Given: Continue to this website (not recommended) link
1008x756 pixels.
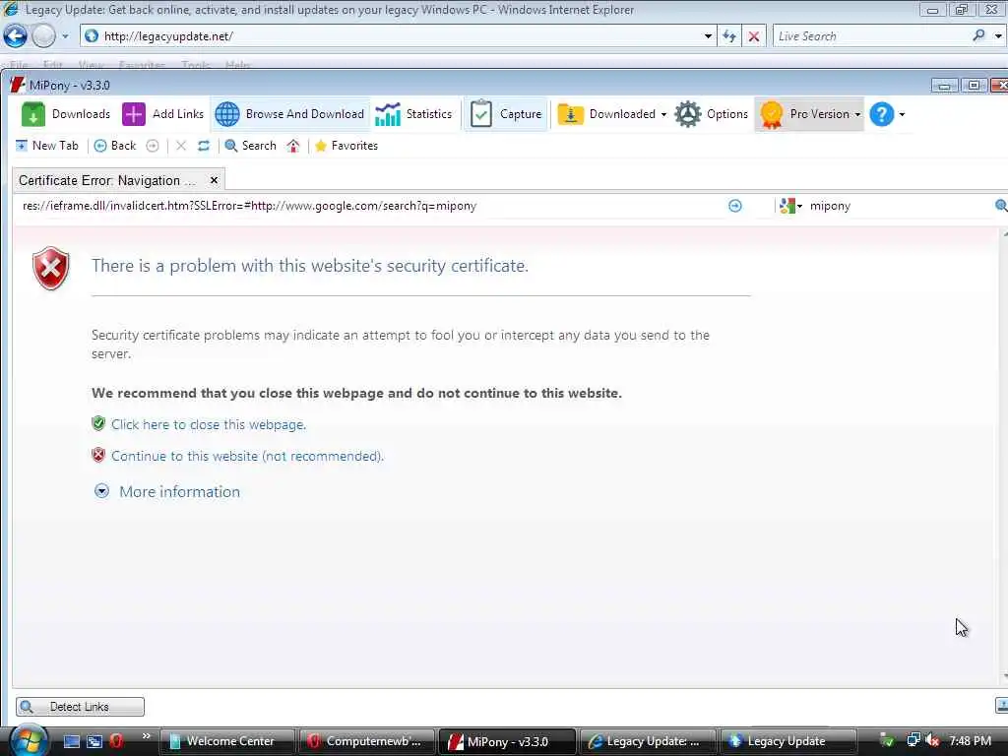Looking at the screenshot, I should [247, 457].
